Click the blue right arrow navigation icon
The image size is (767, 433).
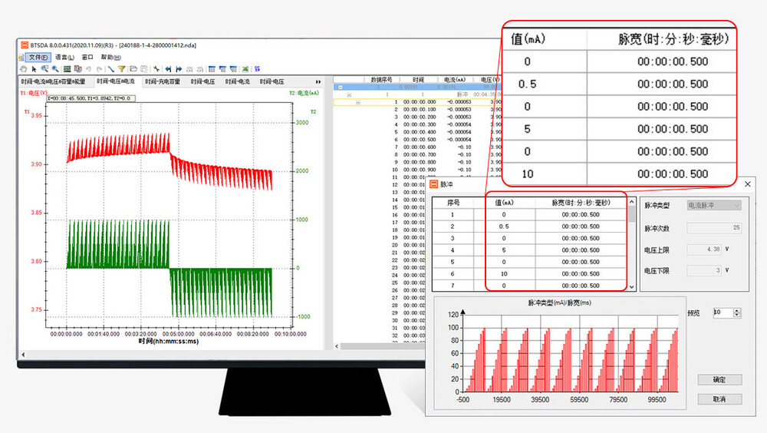point(179,68)
